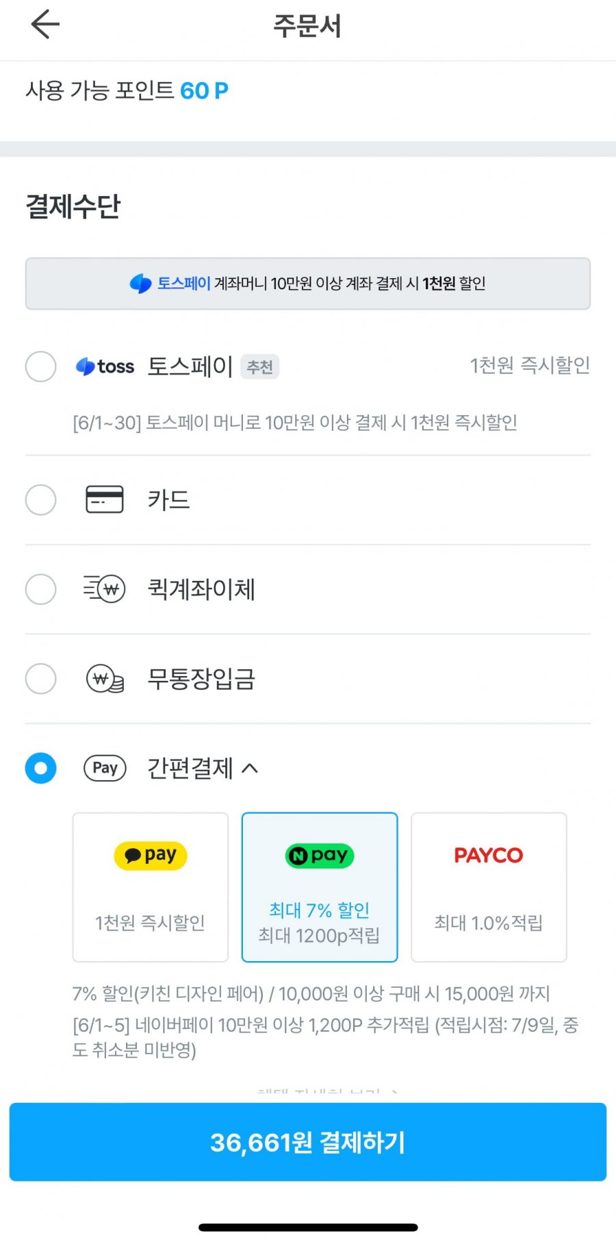The height and width of the screenshot is (1244, 616).
Task: Open the 토스페이 1천원 할인 banner
Action: (x=308, y=284)
